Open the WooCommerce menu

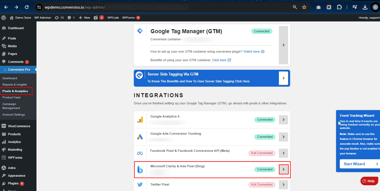coord(18,126)
